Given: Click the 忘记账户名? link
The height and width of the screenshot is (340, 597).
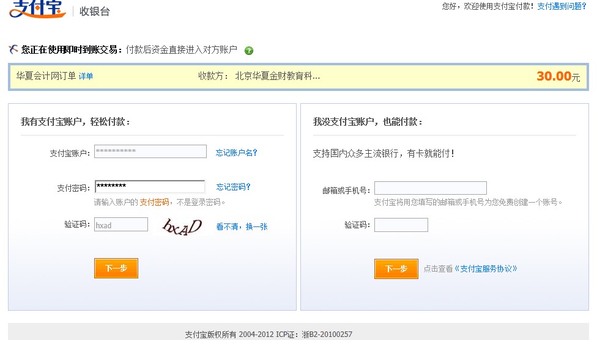Looking at the screenshot, I should pos(237,153).
